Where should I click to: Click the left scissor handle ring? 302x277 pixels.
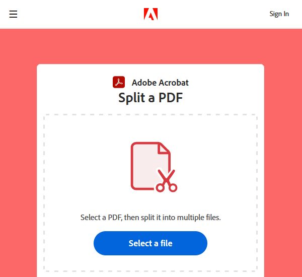pos(160,187)
